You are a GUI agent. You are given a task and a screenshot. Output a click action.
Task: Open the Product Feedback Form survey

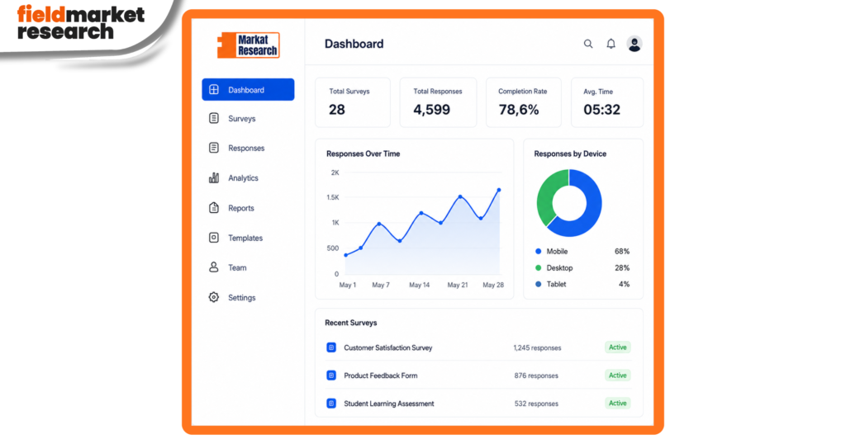380,376
